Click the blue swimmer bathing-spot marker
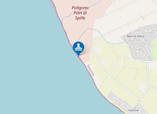Screen dimensions: 157x114 pos(78,48)
